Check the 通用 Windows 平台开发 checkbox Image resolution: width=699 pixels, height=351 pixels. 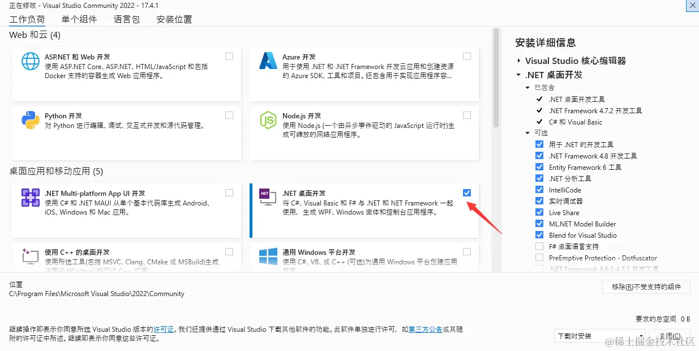(467, 251)
